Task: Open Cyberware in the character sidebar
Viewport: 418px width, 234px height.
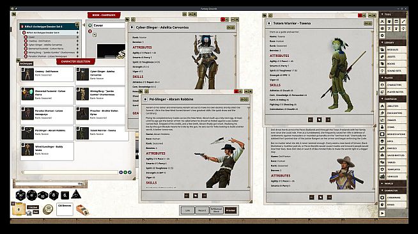Action: pyautogui.click(x=393, y=198)
